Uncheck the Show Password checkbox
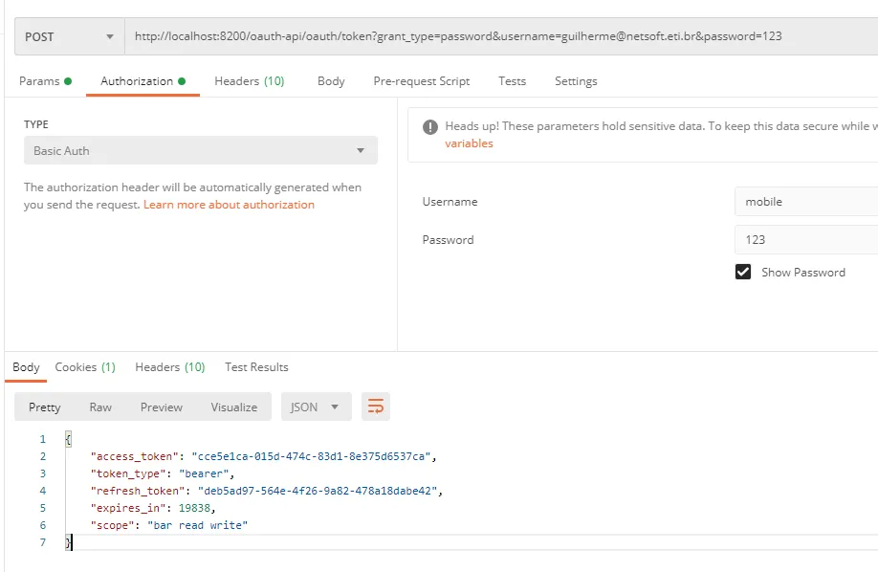Image resolution: width=878 pixels, height=572 pixels. point(743,272)
